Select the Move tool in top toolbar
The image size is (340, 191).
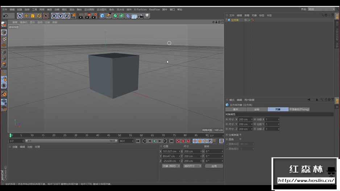coord(26,16)
